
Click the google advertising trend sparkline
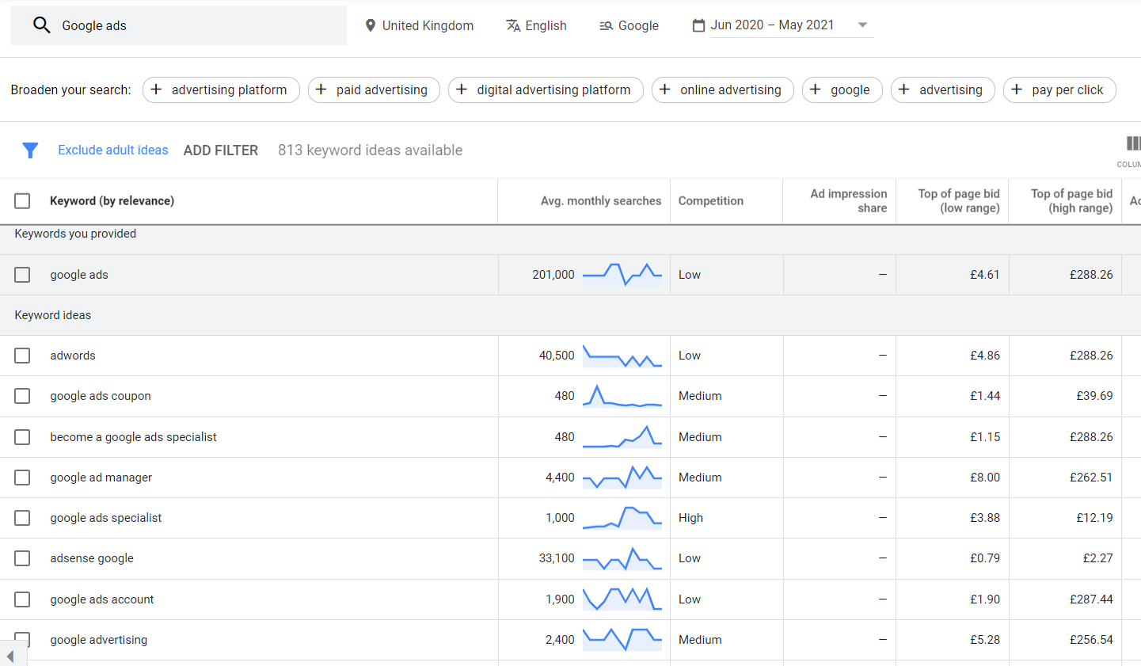(622, 640)
